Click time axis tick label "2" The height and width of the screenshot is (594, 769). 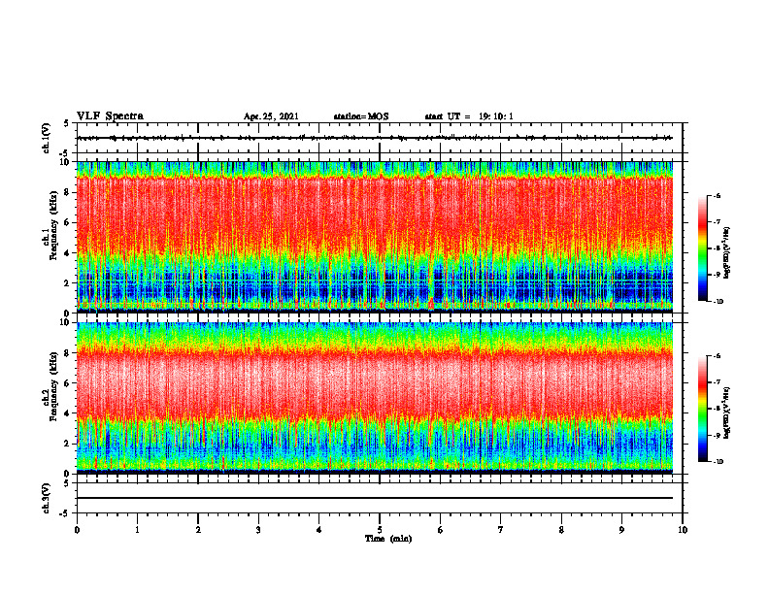point(198,530)
